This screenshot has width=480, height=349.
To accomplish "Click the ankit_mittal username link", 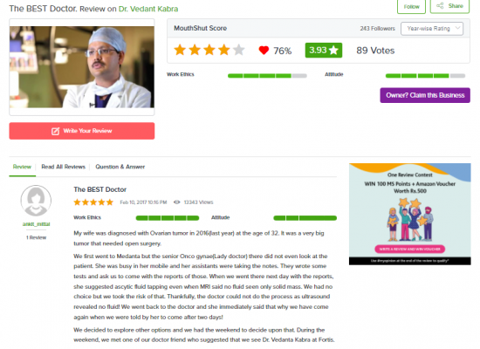I will point(36,224).
